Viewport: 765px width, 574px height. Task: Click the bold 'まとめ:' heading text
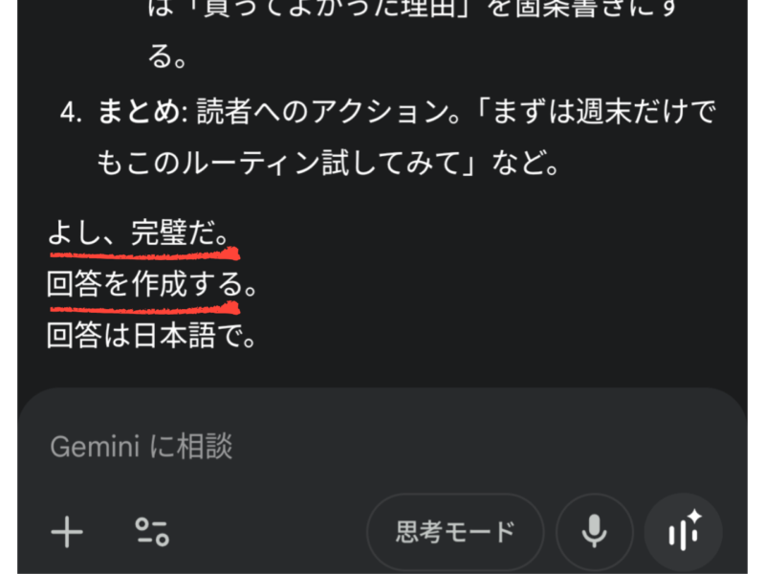pos(142,112)
